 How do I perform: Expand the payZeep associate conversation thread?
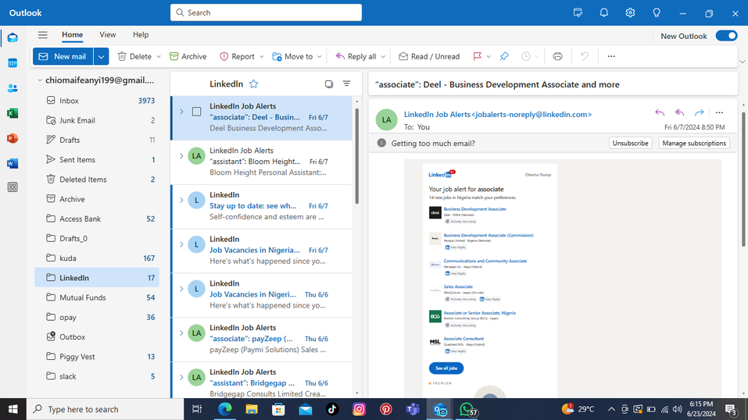pos(181,333)
